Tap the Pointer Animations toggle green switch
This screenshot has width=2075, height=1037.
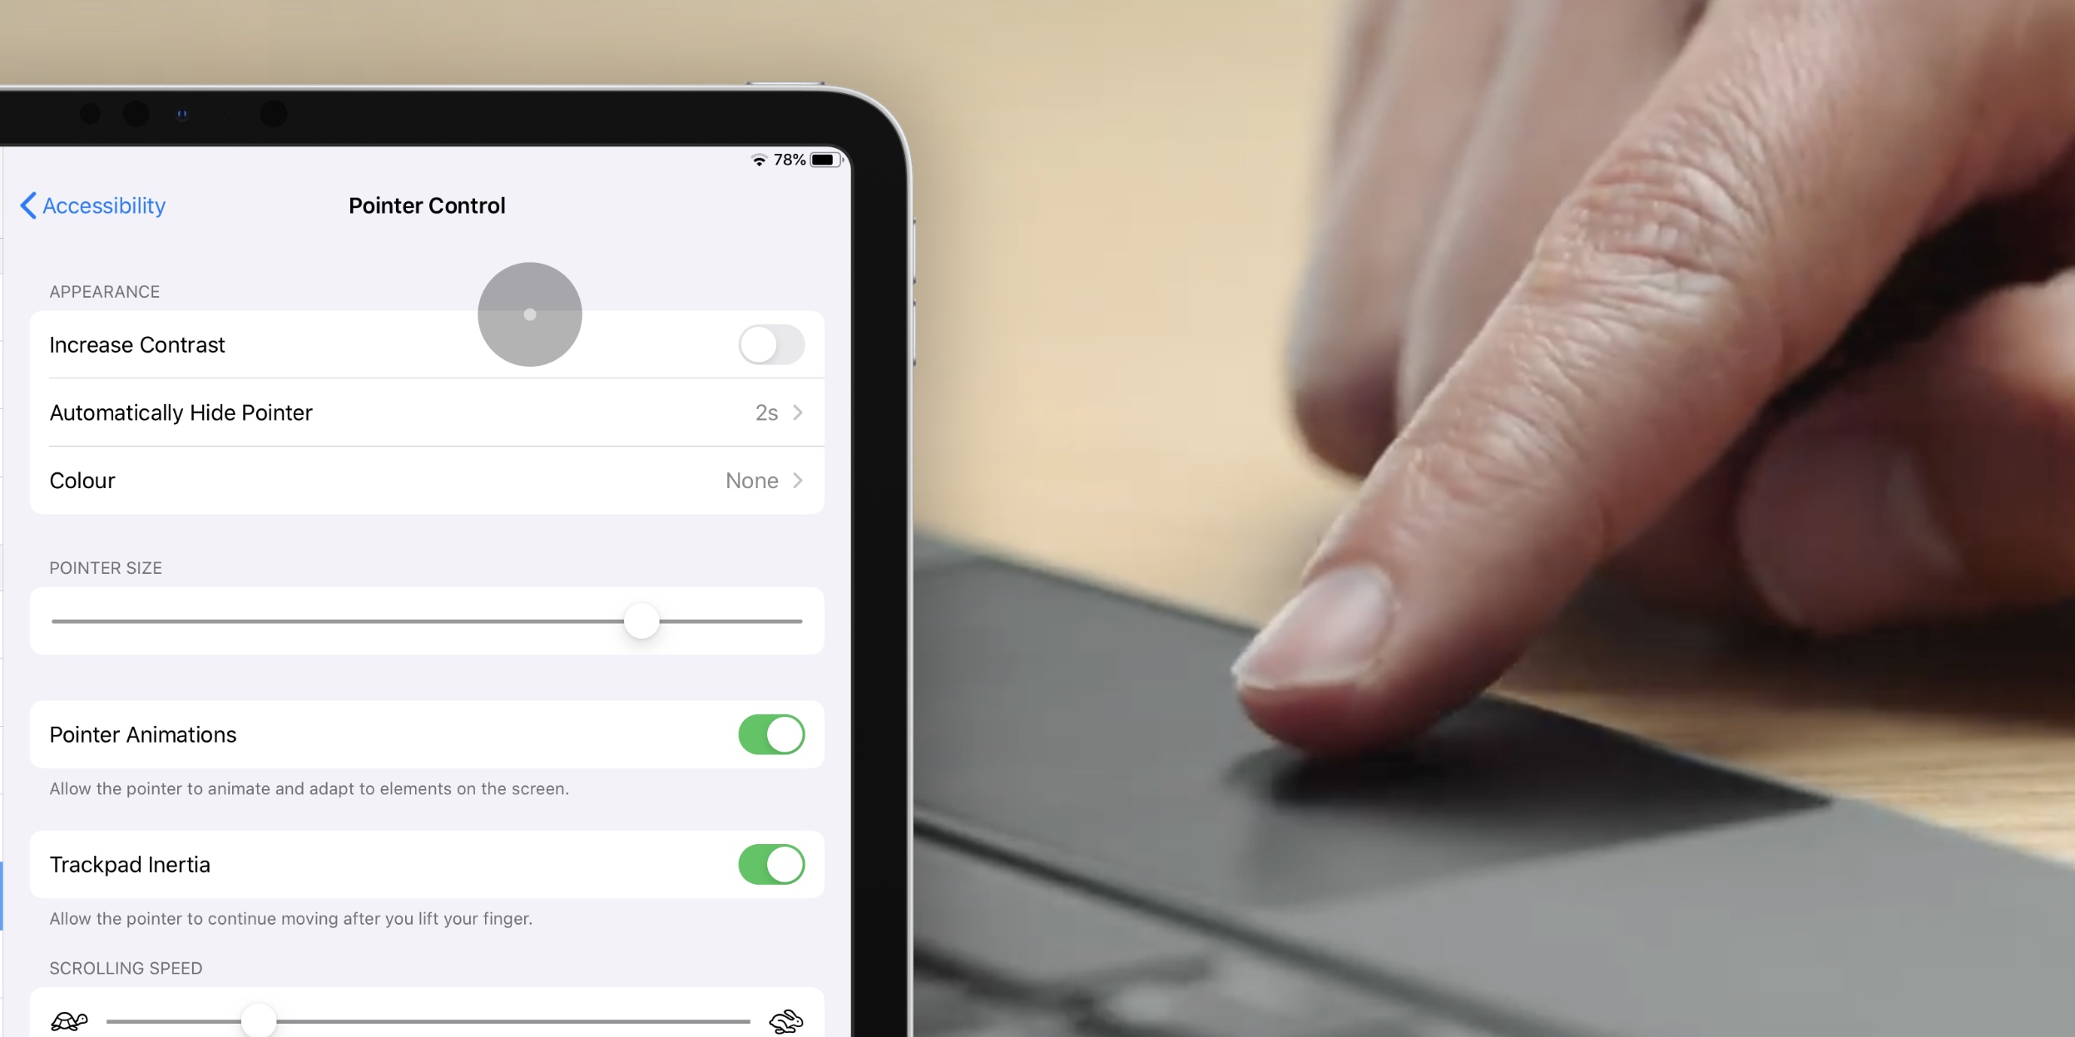click(771, 734)
